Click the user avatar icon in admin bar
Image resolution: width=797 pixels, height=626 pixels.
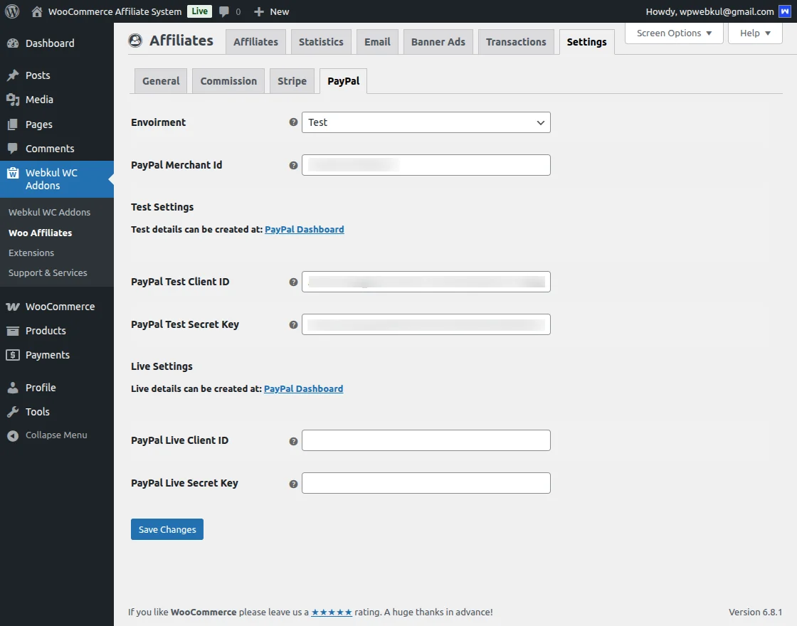(785, 11)
